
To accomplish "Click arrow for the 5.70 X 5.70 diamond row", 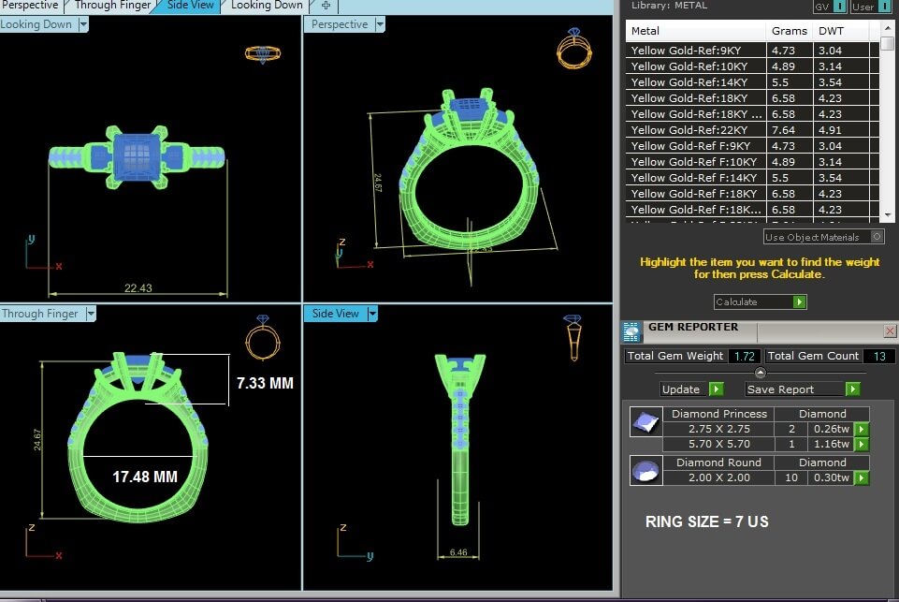I will [861, 445].
